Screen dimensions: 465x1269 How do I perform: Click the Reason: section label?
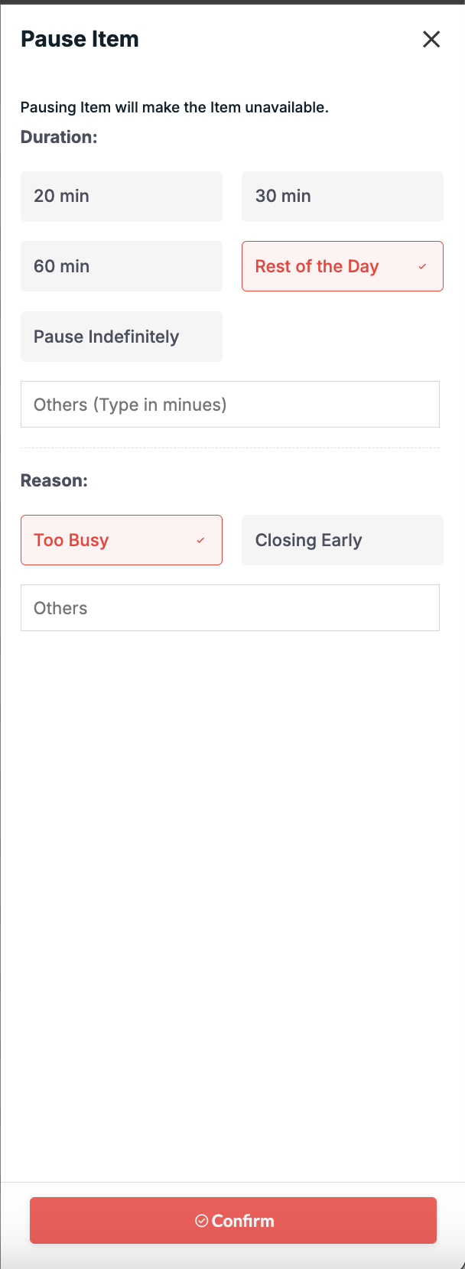pyautogui.click(x=54, y=480)
